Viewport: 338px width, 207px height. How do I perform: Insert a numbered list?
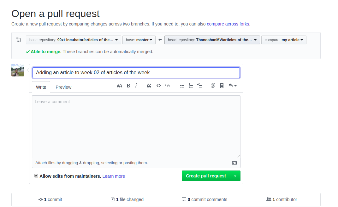tap(191, 85)
